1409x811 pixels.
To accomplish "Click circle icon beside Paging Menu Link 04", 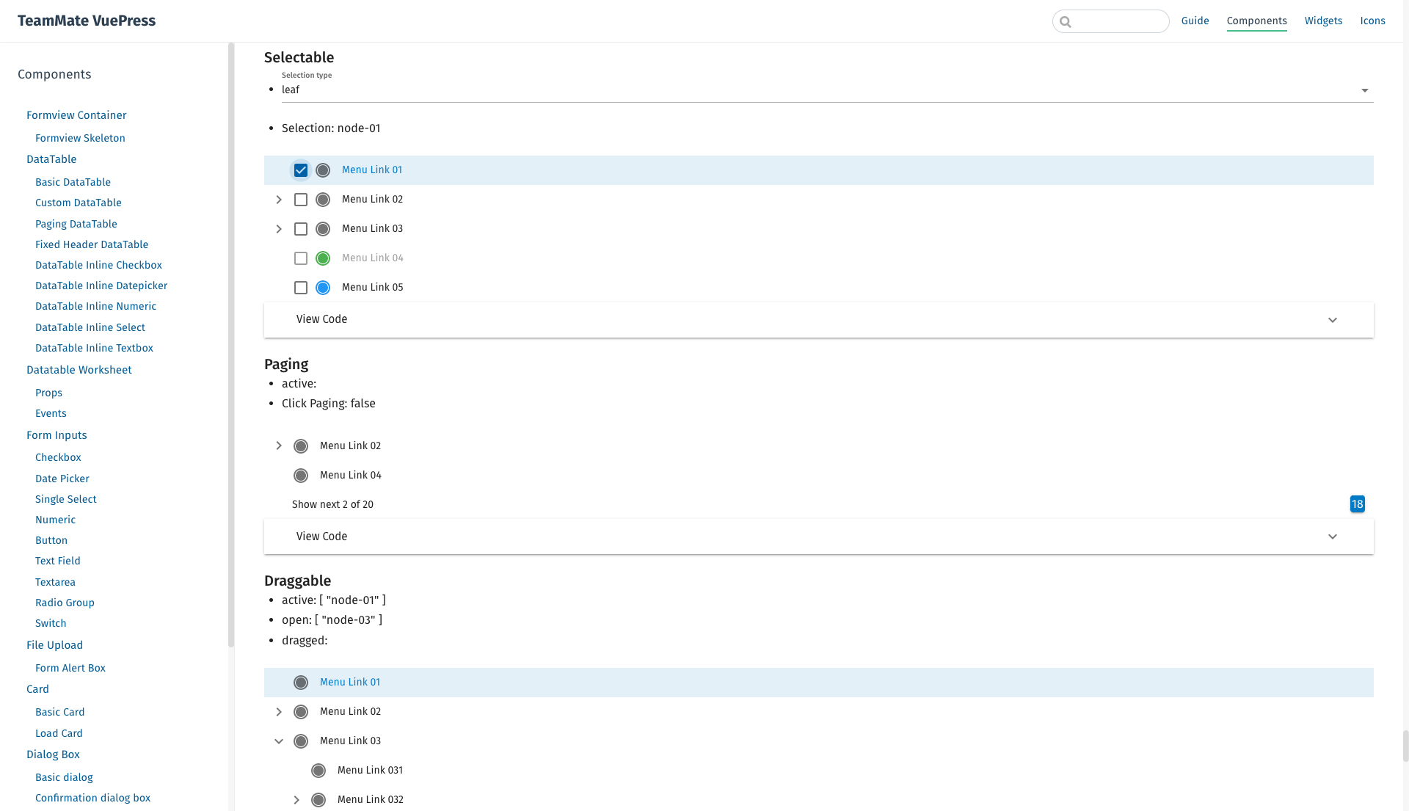I will pos(301,476).
